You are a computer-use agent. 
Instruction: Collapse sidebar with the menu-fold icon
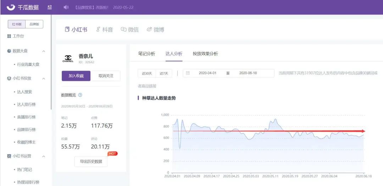[x=50, y=7]
